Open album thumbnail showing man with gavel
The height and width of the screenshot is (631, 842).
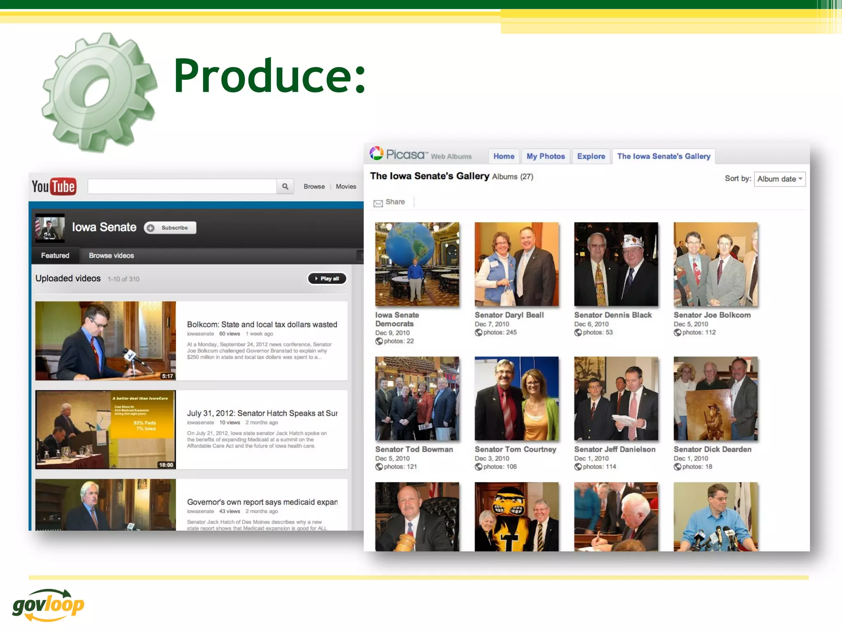click(x=417, y=517)
